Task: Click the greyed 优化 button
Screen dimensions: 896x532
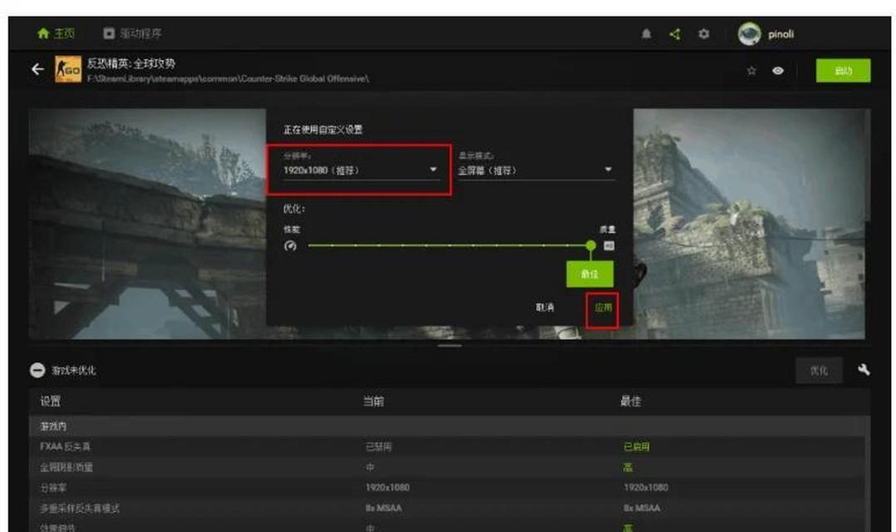Action: 818,370
